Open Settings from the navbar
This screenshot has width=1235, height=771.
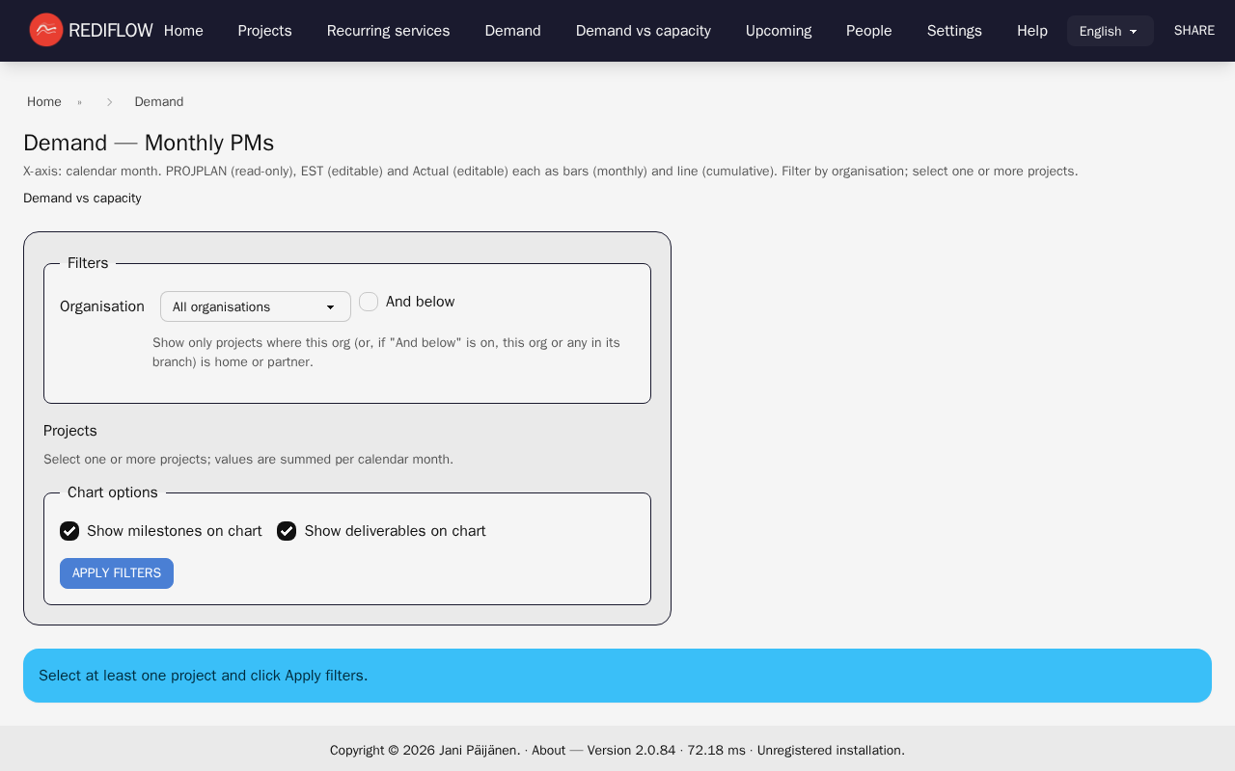coord(953,31)
